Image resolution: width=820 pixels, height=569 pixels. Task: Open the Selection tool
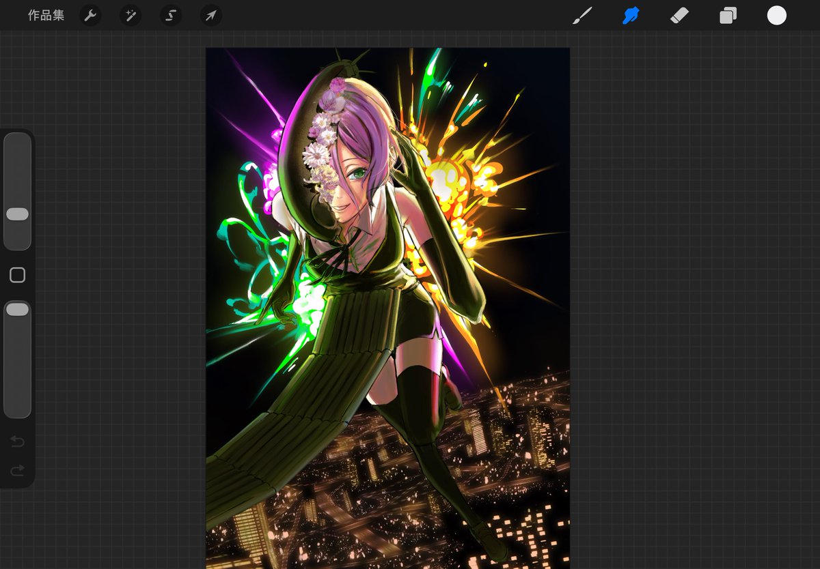pyautogui.click(x=171, y=16)
